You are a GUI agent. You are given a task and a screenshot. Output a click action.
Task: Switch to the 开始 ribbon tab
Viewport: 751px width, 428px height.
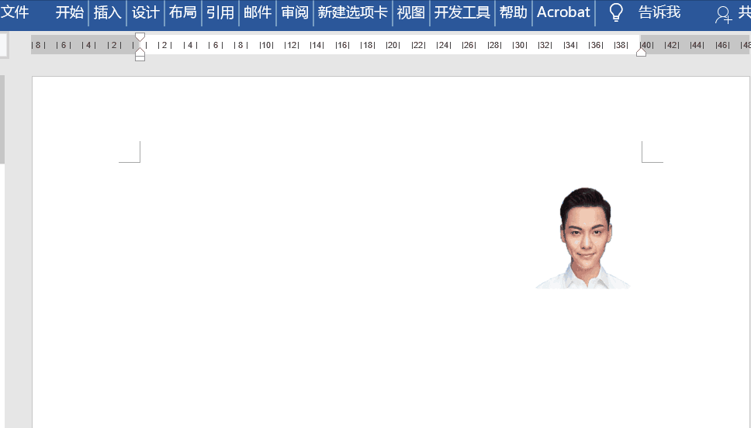click(x=70, y=12)
